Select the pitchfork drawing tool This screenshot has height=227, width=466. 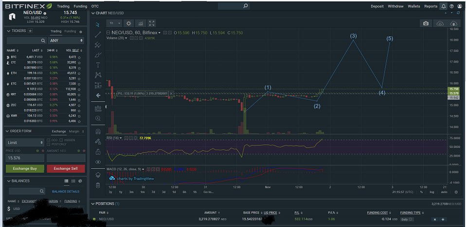(x=98, y=45)
